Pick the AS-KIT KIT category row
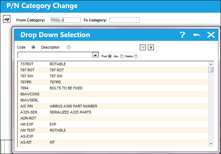Viewport: 221px width, 154px height. 113,142
